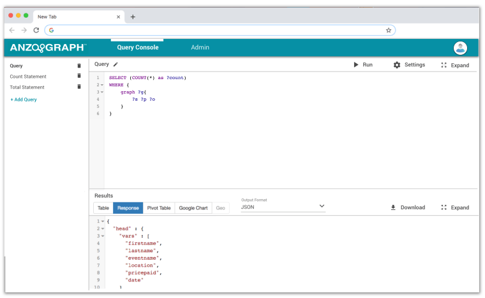Click the SELECT line in the query editor
485x298 pixels.
tap(147, 78)
